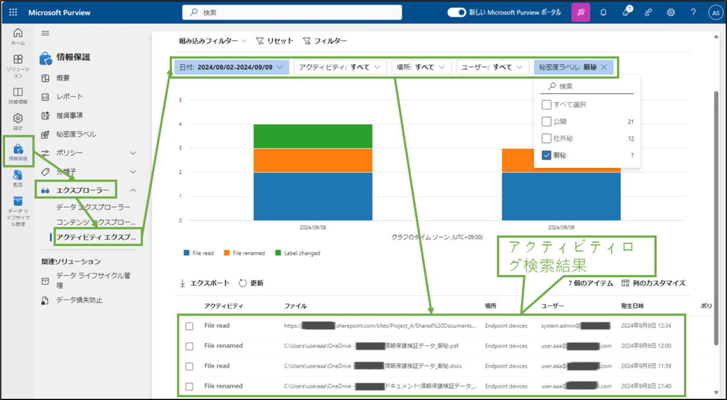Open 監査 in left rail
727x400 pixels.
tap(18, 179)
